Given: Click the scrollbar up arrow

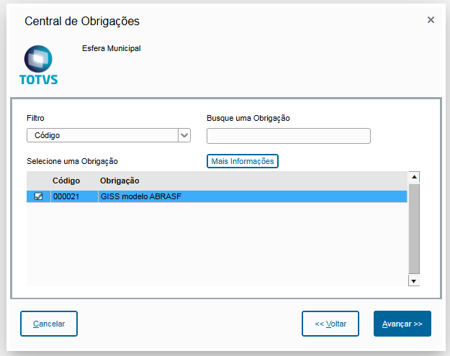Looking at the screenshot, I should click(414, 177).
